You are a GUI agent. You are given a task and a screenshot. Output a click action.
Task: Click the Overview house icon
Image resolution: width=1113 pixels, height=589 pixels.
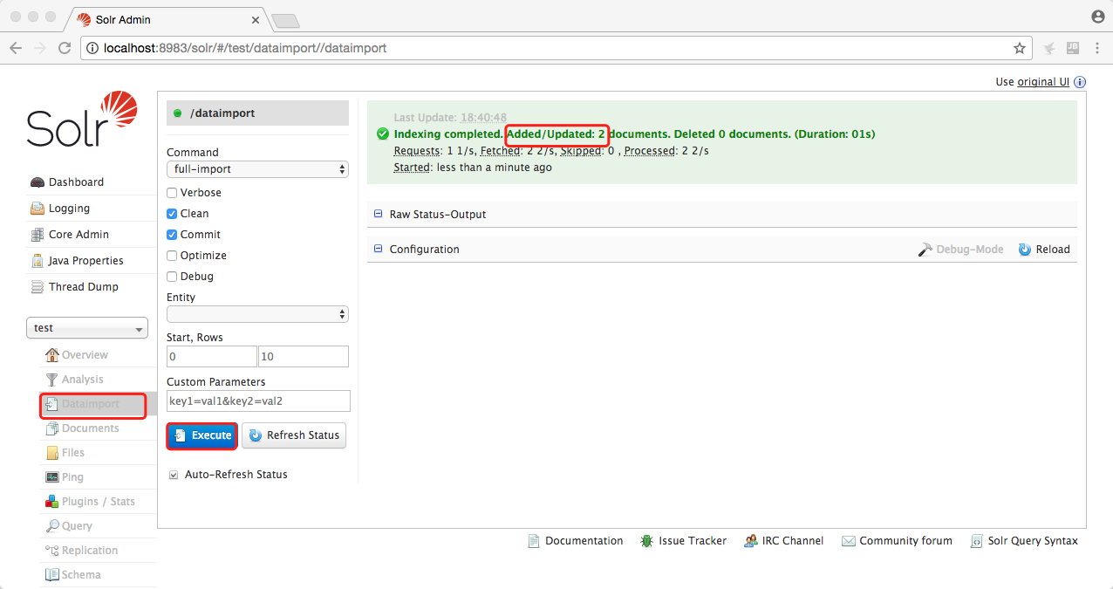pos(52,355)
